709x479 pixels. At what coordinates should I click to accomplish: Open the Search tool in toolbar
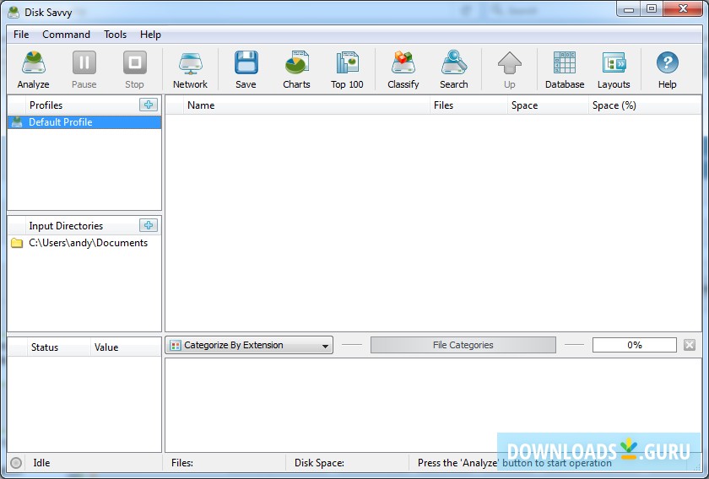pyautogui.click(x=453, y=70)
